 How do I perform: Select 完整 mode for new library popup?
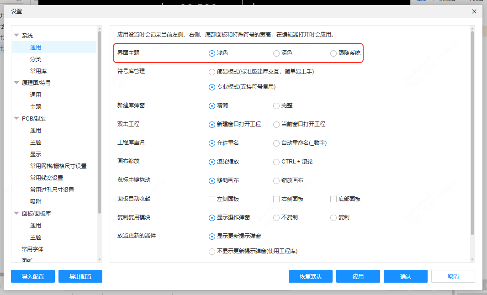coord(275,105)
